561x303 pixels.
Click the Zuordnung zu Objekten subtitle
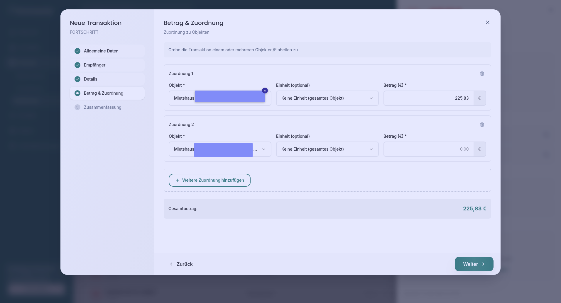pos(187,32)
